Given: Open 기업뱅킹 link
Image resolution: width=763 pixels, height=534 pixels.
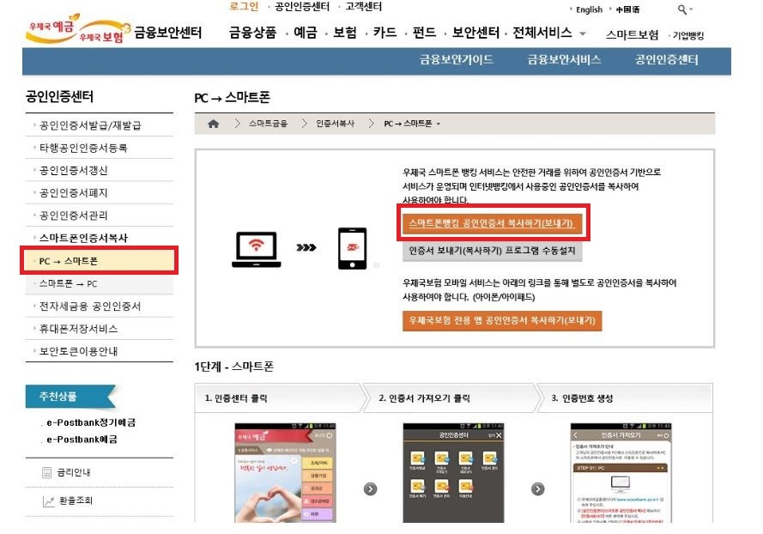Looking at the screenshot, I should 688,35.
